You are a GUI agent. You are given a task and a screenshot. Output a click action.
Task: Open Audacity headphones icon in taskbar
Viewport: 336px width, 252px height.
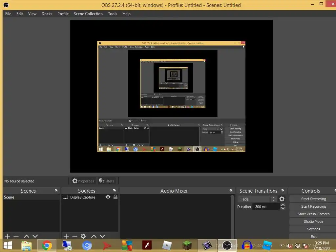(x=247, y=245)
